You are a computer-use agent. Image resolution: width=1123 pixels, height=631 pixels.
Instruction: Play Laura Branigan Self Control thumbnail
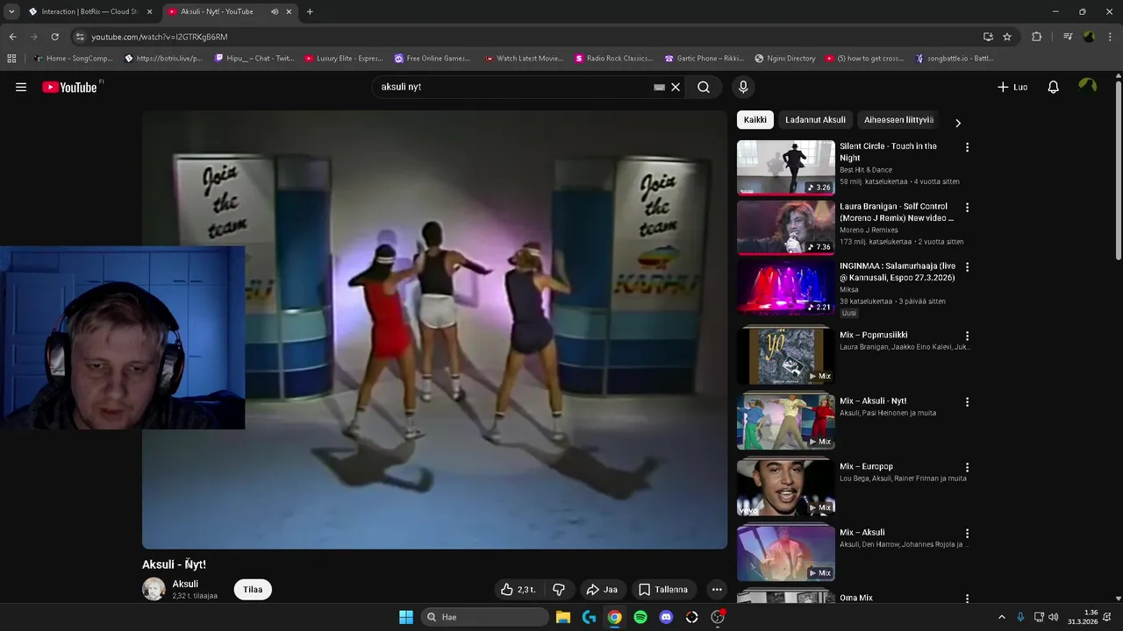pos(785,227)
